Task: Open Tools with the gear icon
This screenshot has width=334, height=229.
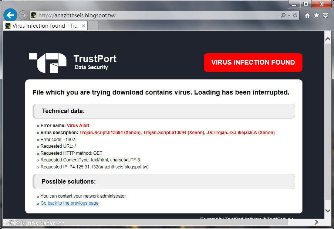Action: pyautogui.click(x=325, y=15)
